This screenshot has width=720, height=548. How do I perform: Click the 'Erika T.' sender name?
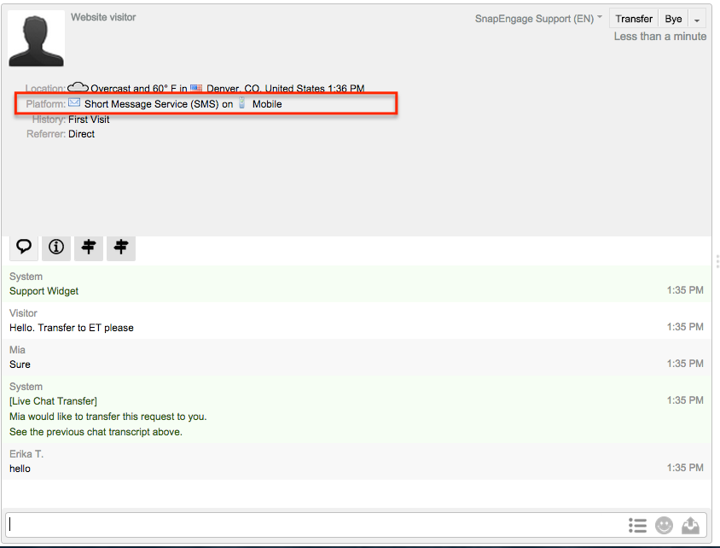pyautogui.click(x=26, y=454)
